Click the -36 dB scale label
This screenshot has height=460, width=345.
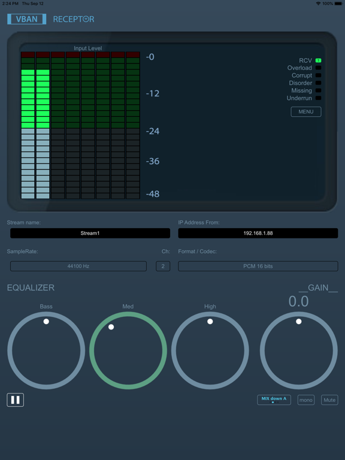click(x=153, y=161)
